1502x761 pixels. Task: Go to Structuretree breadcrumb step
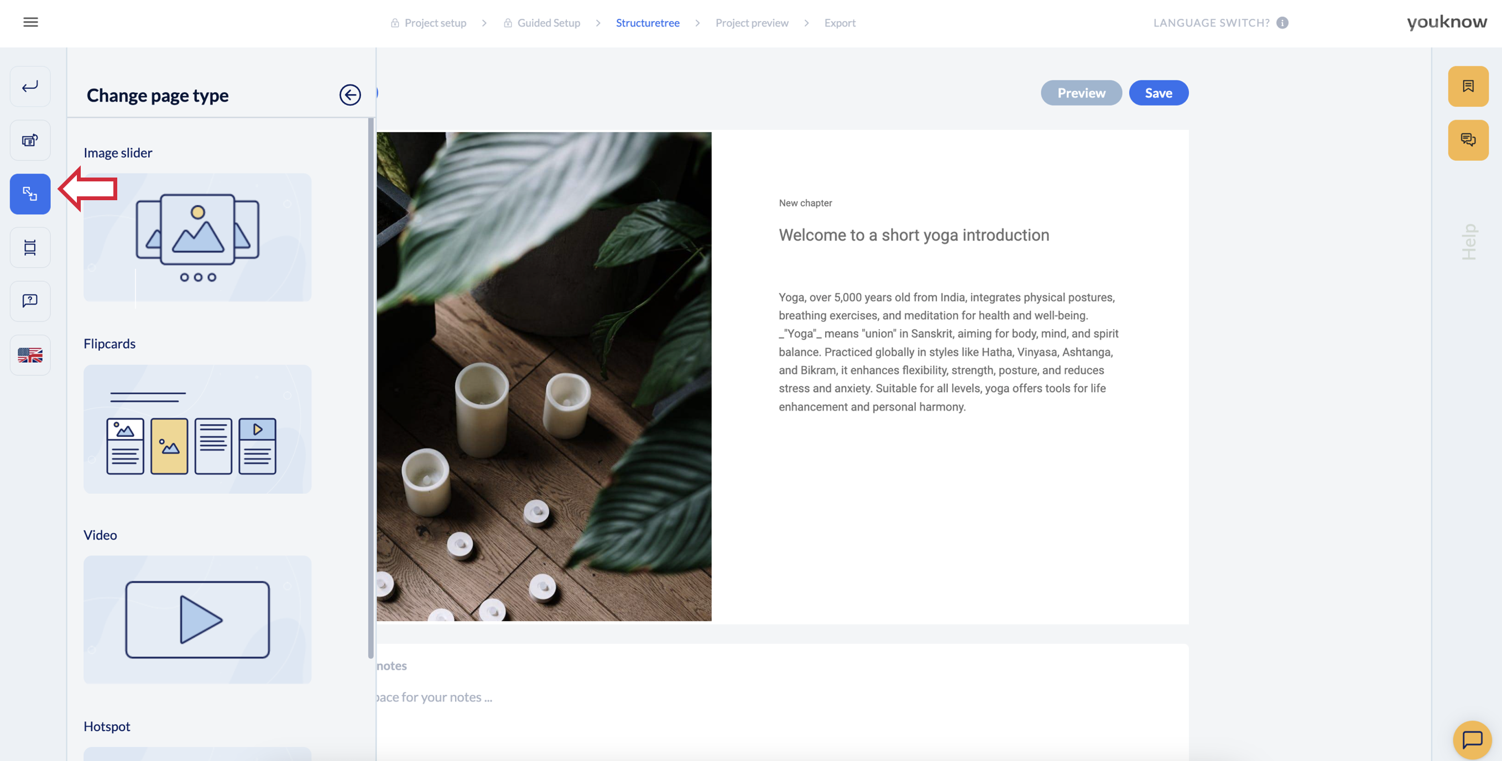click(x=647, y=23)
